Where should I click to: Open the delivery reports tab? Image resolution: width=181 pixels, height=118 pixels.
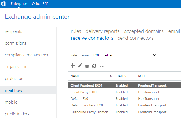(102, 31)
